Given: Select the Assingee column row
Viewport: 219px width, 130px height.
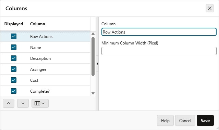Looking at the screenshot, I should pos(45,69).
